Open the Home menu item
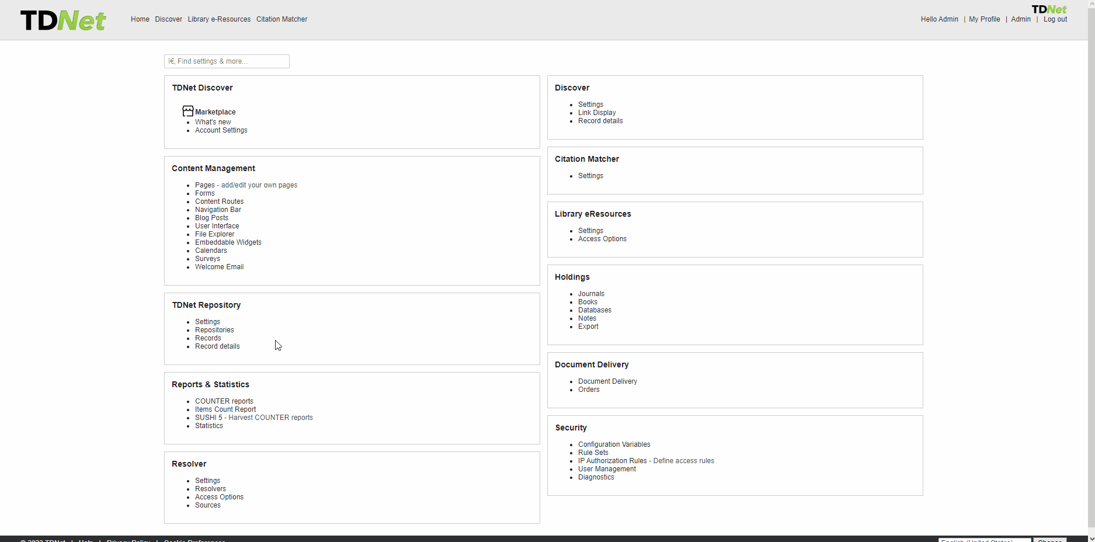 (140, 19)
